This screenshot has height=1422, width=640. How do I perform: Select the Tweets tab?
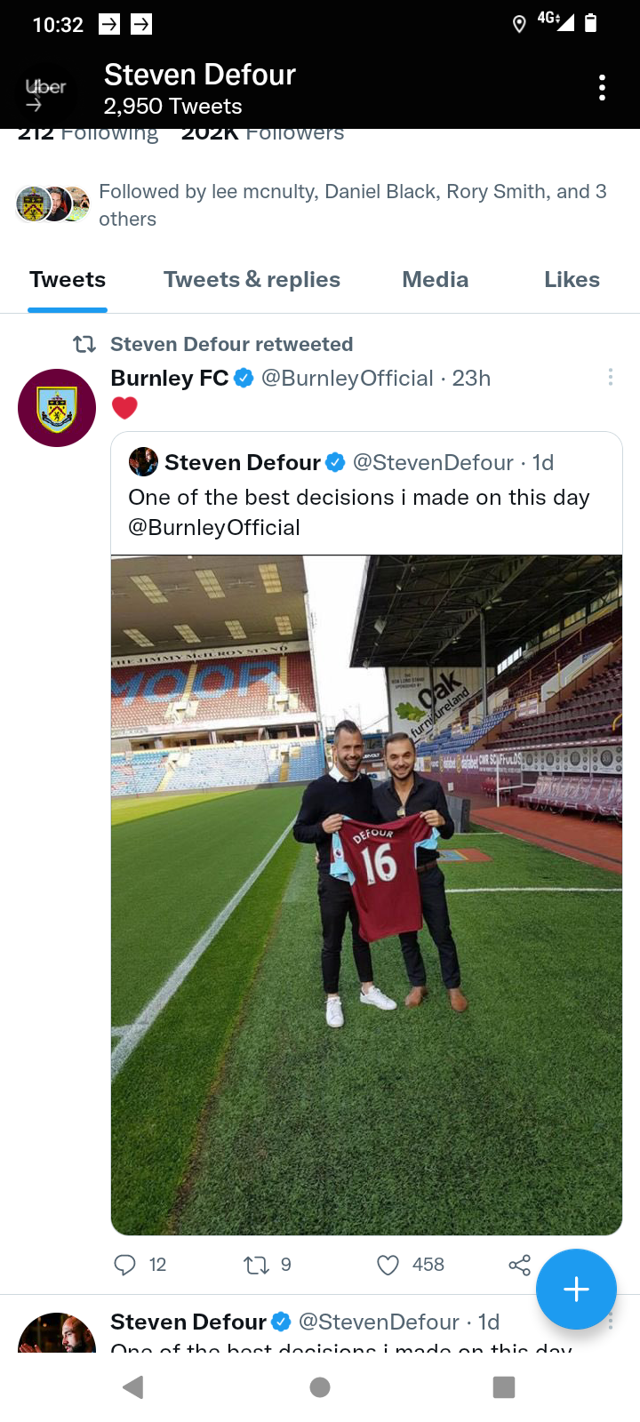point(68,280)
